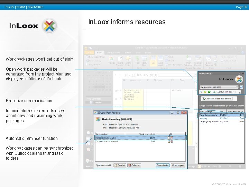Select the 'Target group analysis' row in side panel

tap(222, 122)
